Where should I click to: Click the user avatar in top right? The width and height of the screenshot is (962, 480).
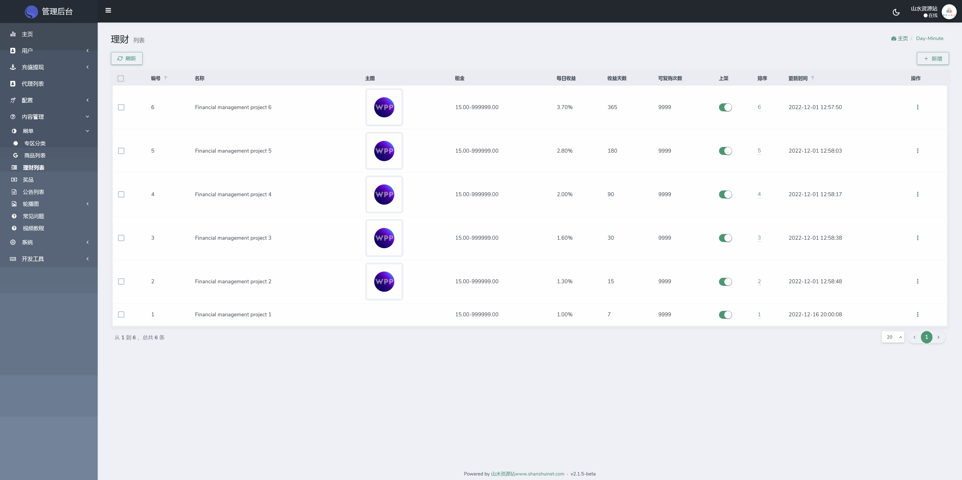click(949, 12)
